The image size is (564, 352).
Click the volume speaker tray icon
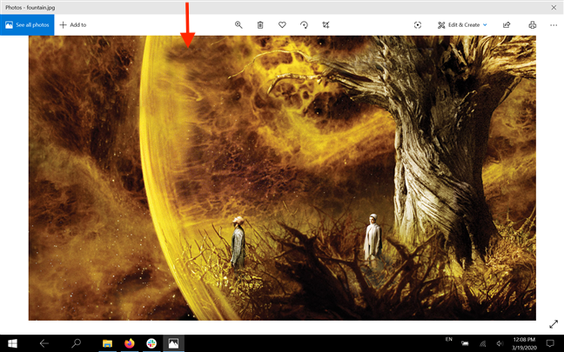click(x=500, y=343)
